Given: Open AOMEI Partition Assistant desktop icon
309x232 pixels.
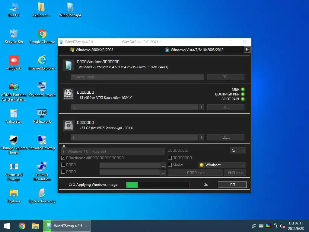Looking at the screenshot, I should pos(14,92).
